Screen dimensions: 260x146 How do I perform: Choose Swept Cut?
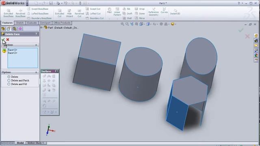pyautogui.click(x=93, y=9)
